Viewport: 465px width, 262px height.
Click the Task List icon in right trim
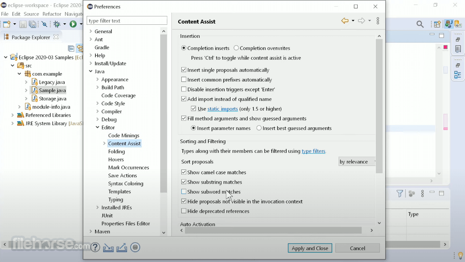tap(458, 48)
